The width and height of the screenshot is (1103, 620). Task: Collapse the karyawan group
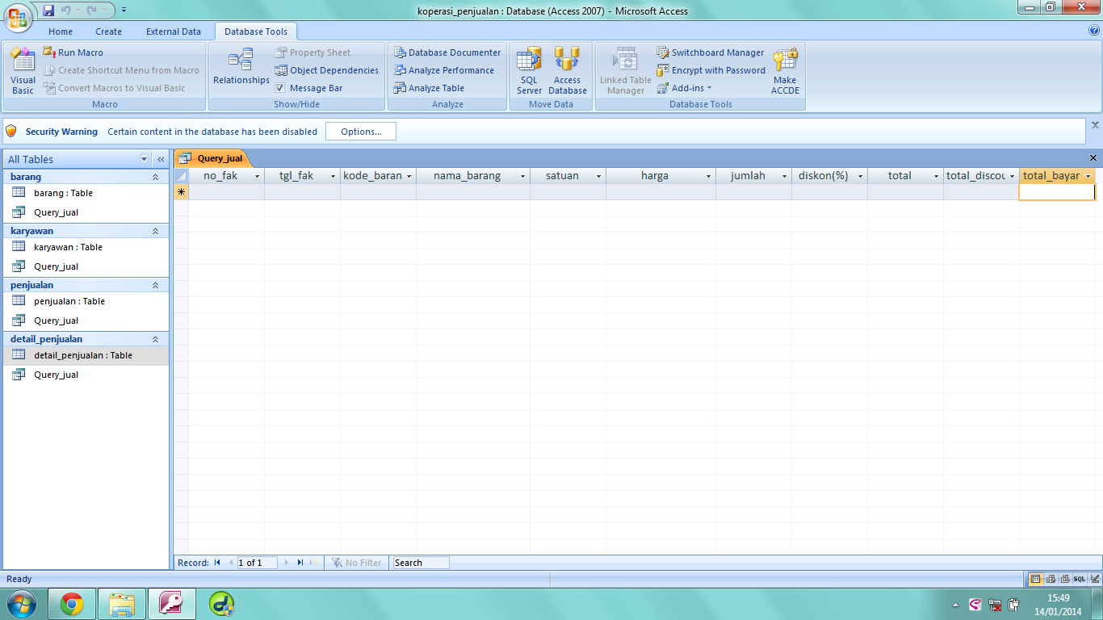click(156, 231)
